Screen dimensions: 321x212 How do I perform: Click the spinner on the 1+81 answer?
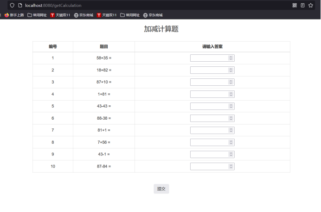(231, 94)
